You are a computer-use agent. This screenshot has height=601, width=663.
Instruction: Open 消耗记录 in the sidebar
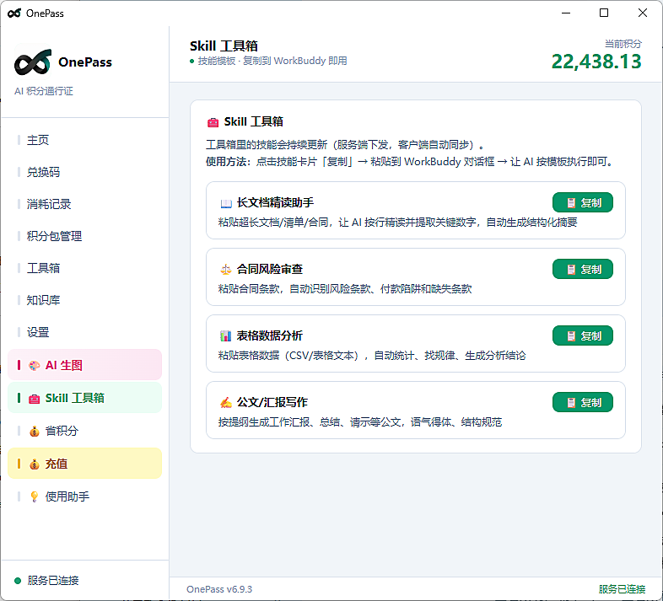(x=84, y=204)
